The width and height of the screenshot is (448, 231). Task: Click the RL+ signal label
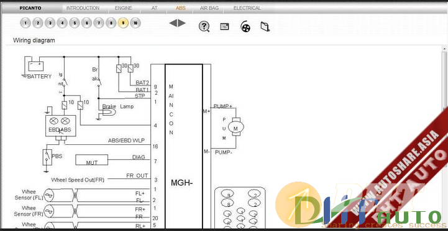[x=140, y=225]
